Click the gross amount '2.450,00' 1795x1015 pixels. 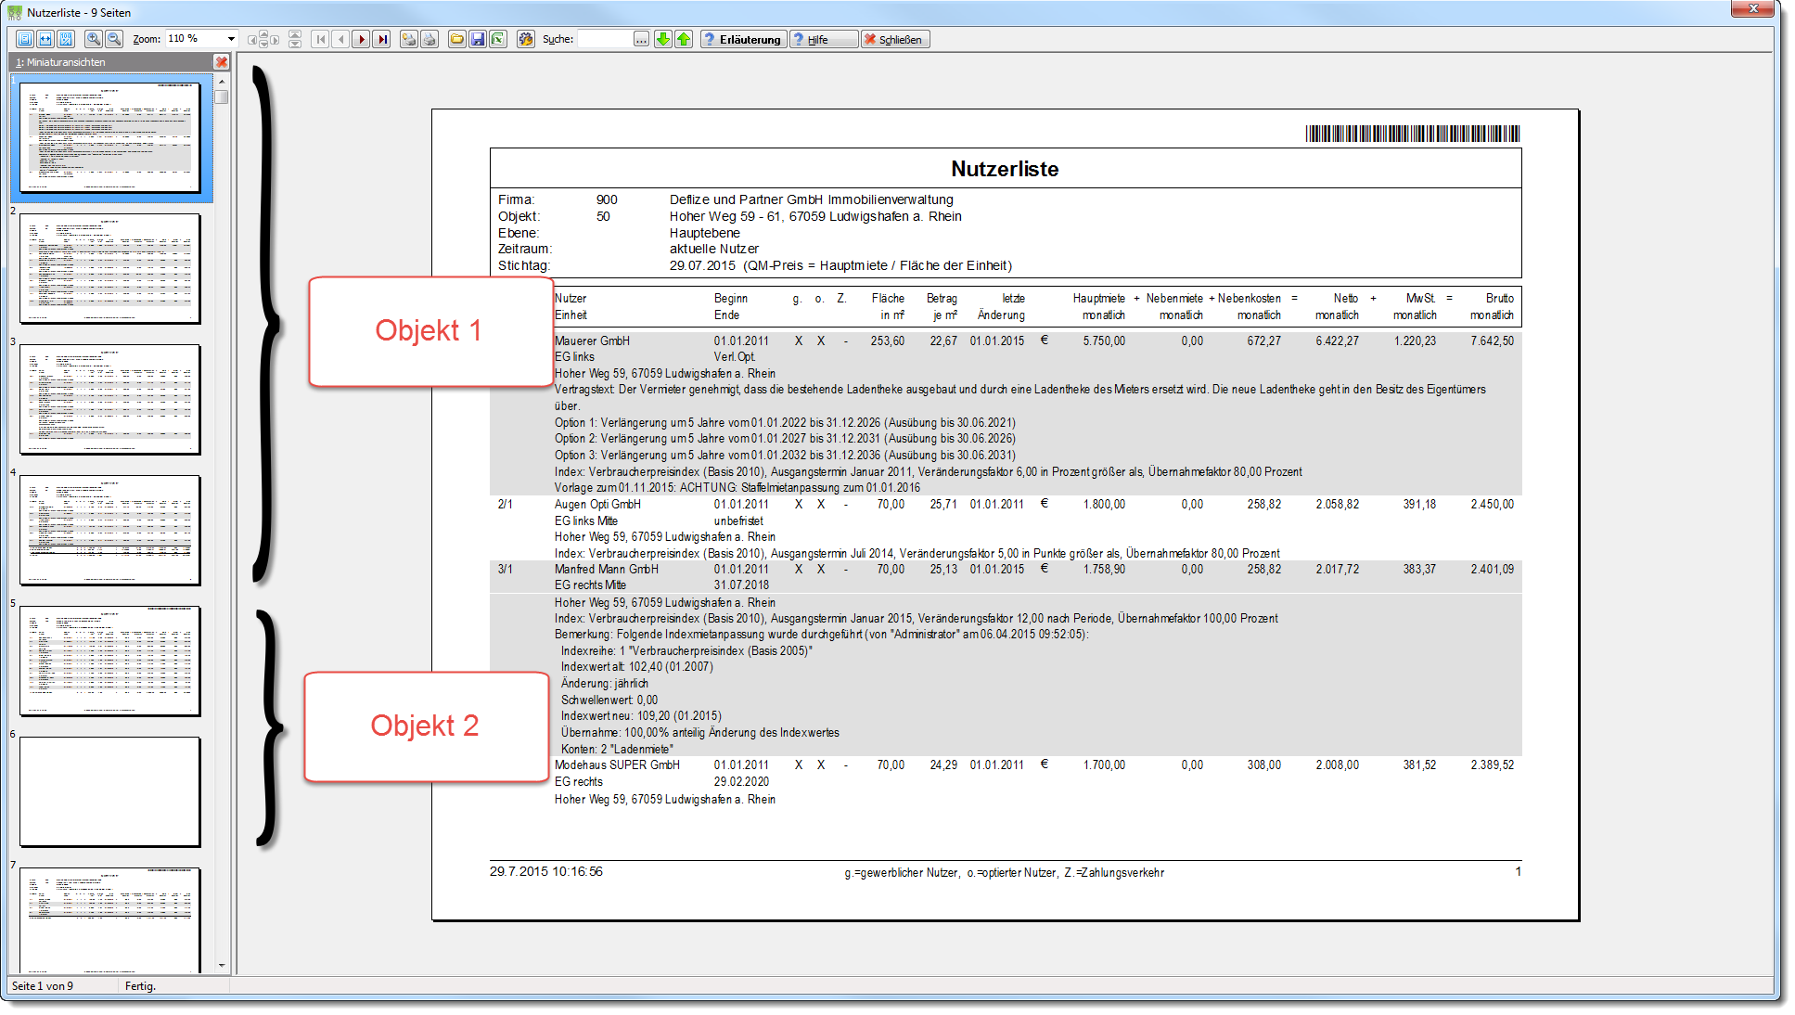pyautogui.click(x=1492, y=505)
